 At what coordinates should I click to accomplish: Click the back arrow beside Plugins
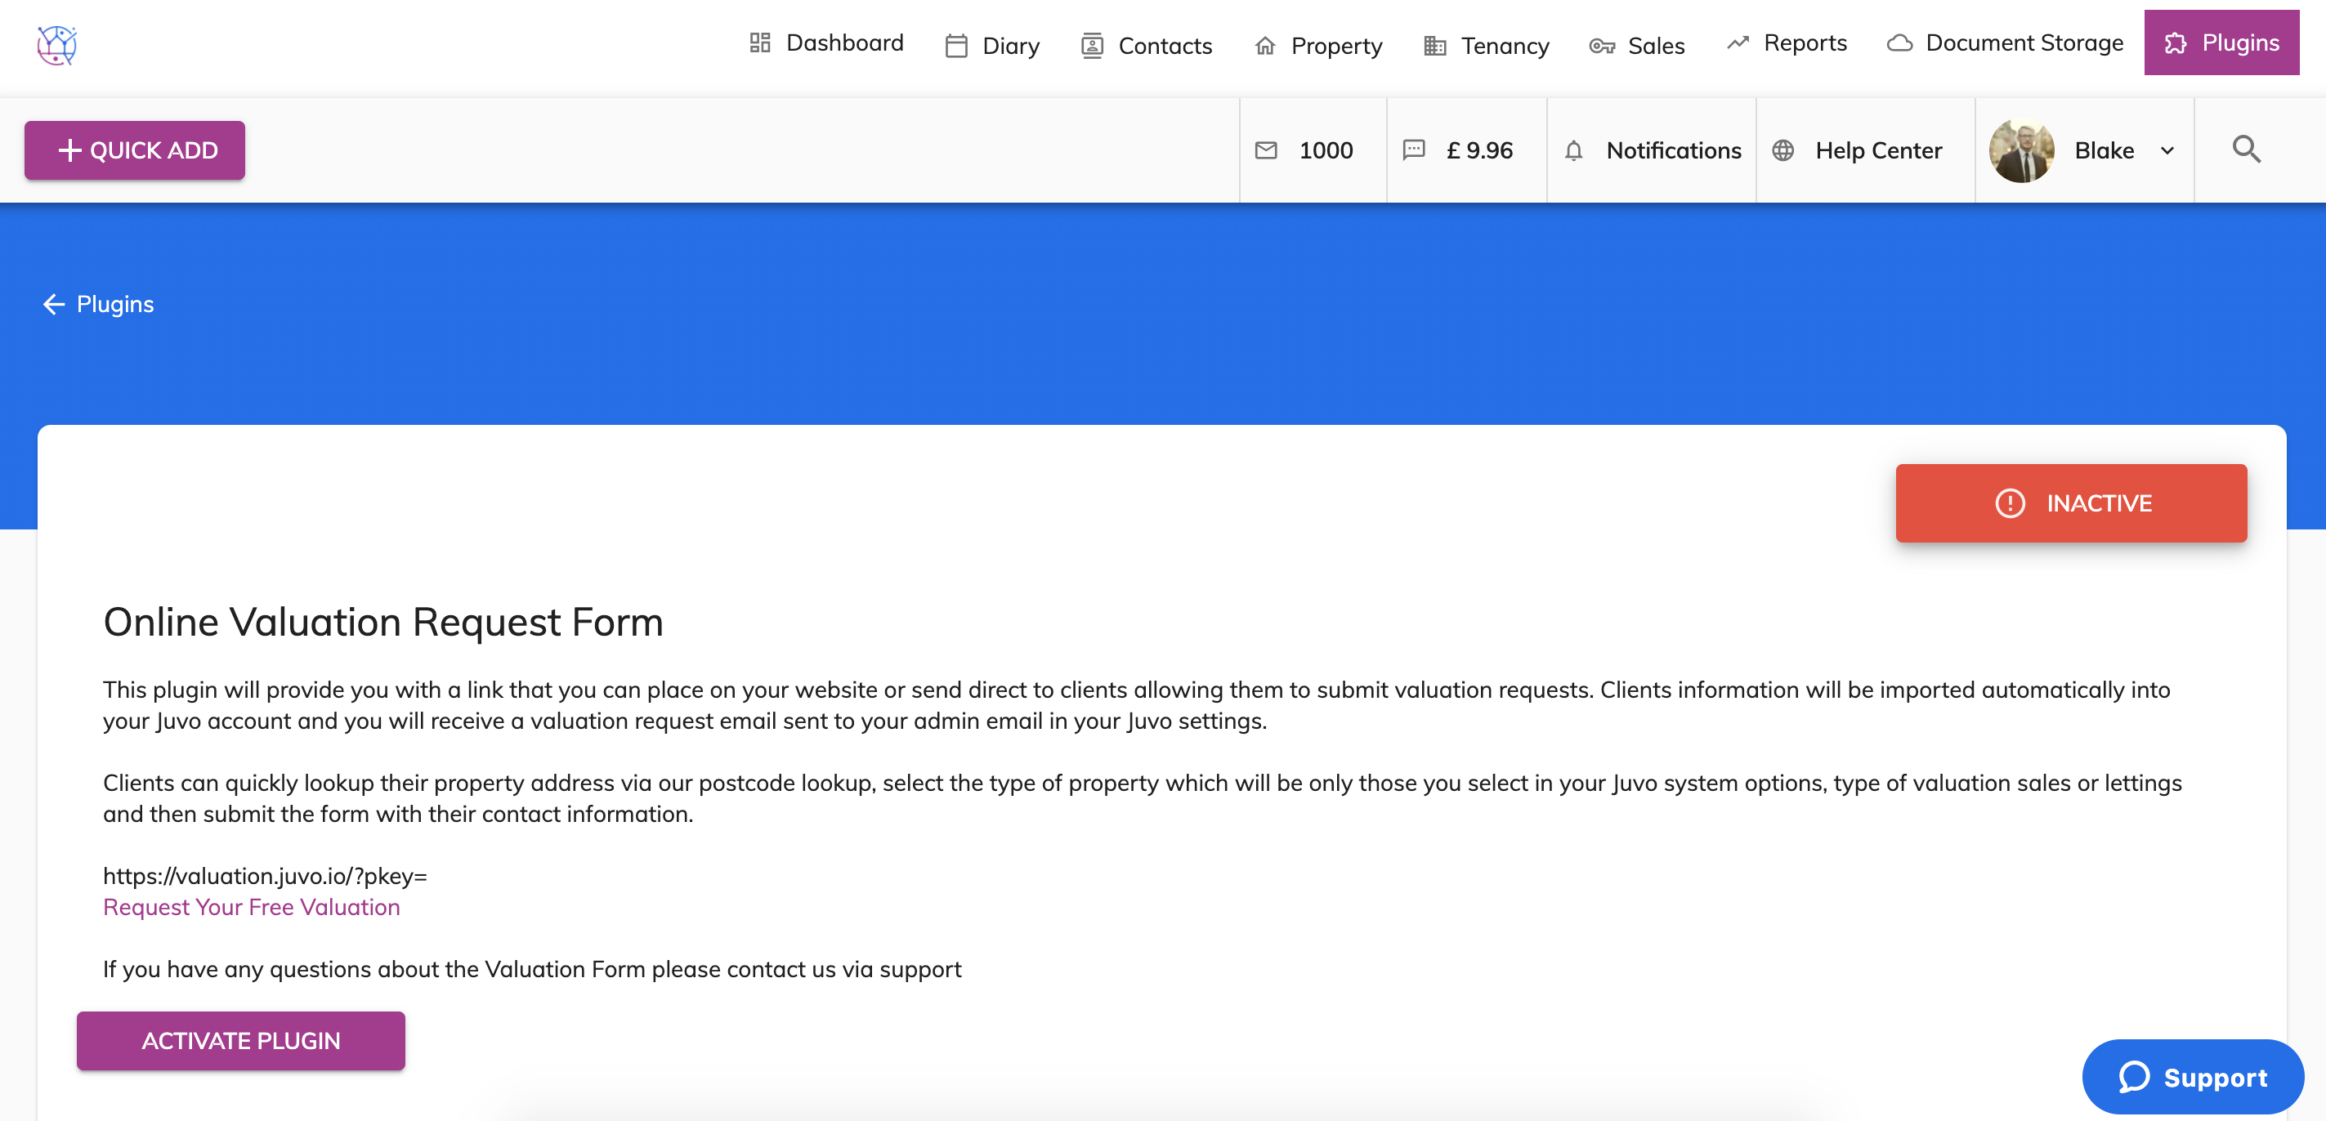click(53, 305)
